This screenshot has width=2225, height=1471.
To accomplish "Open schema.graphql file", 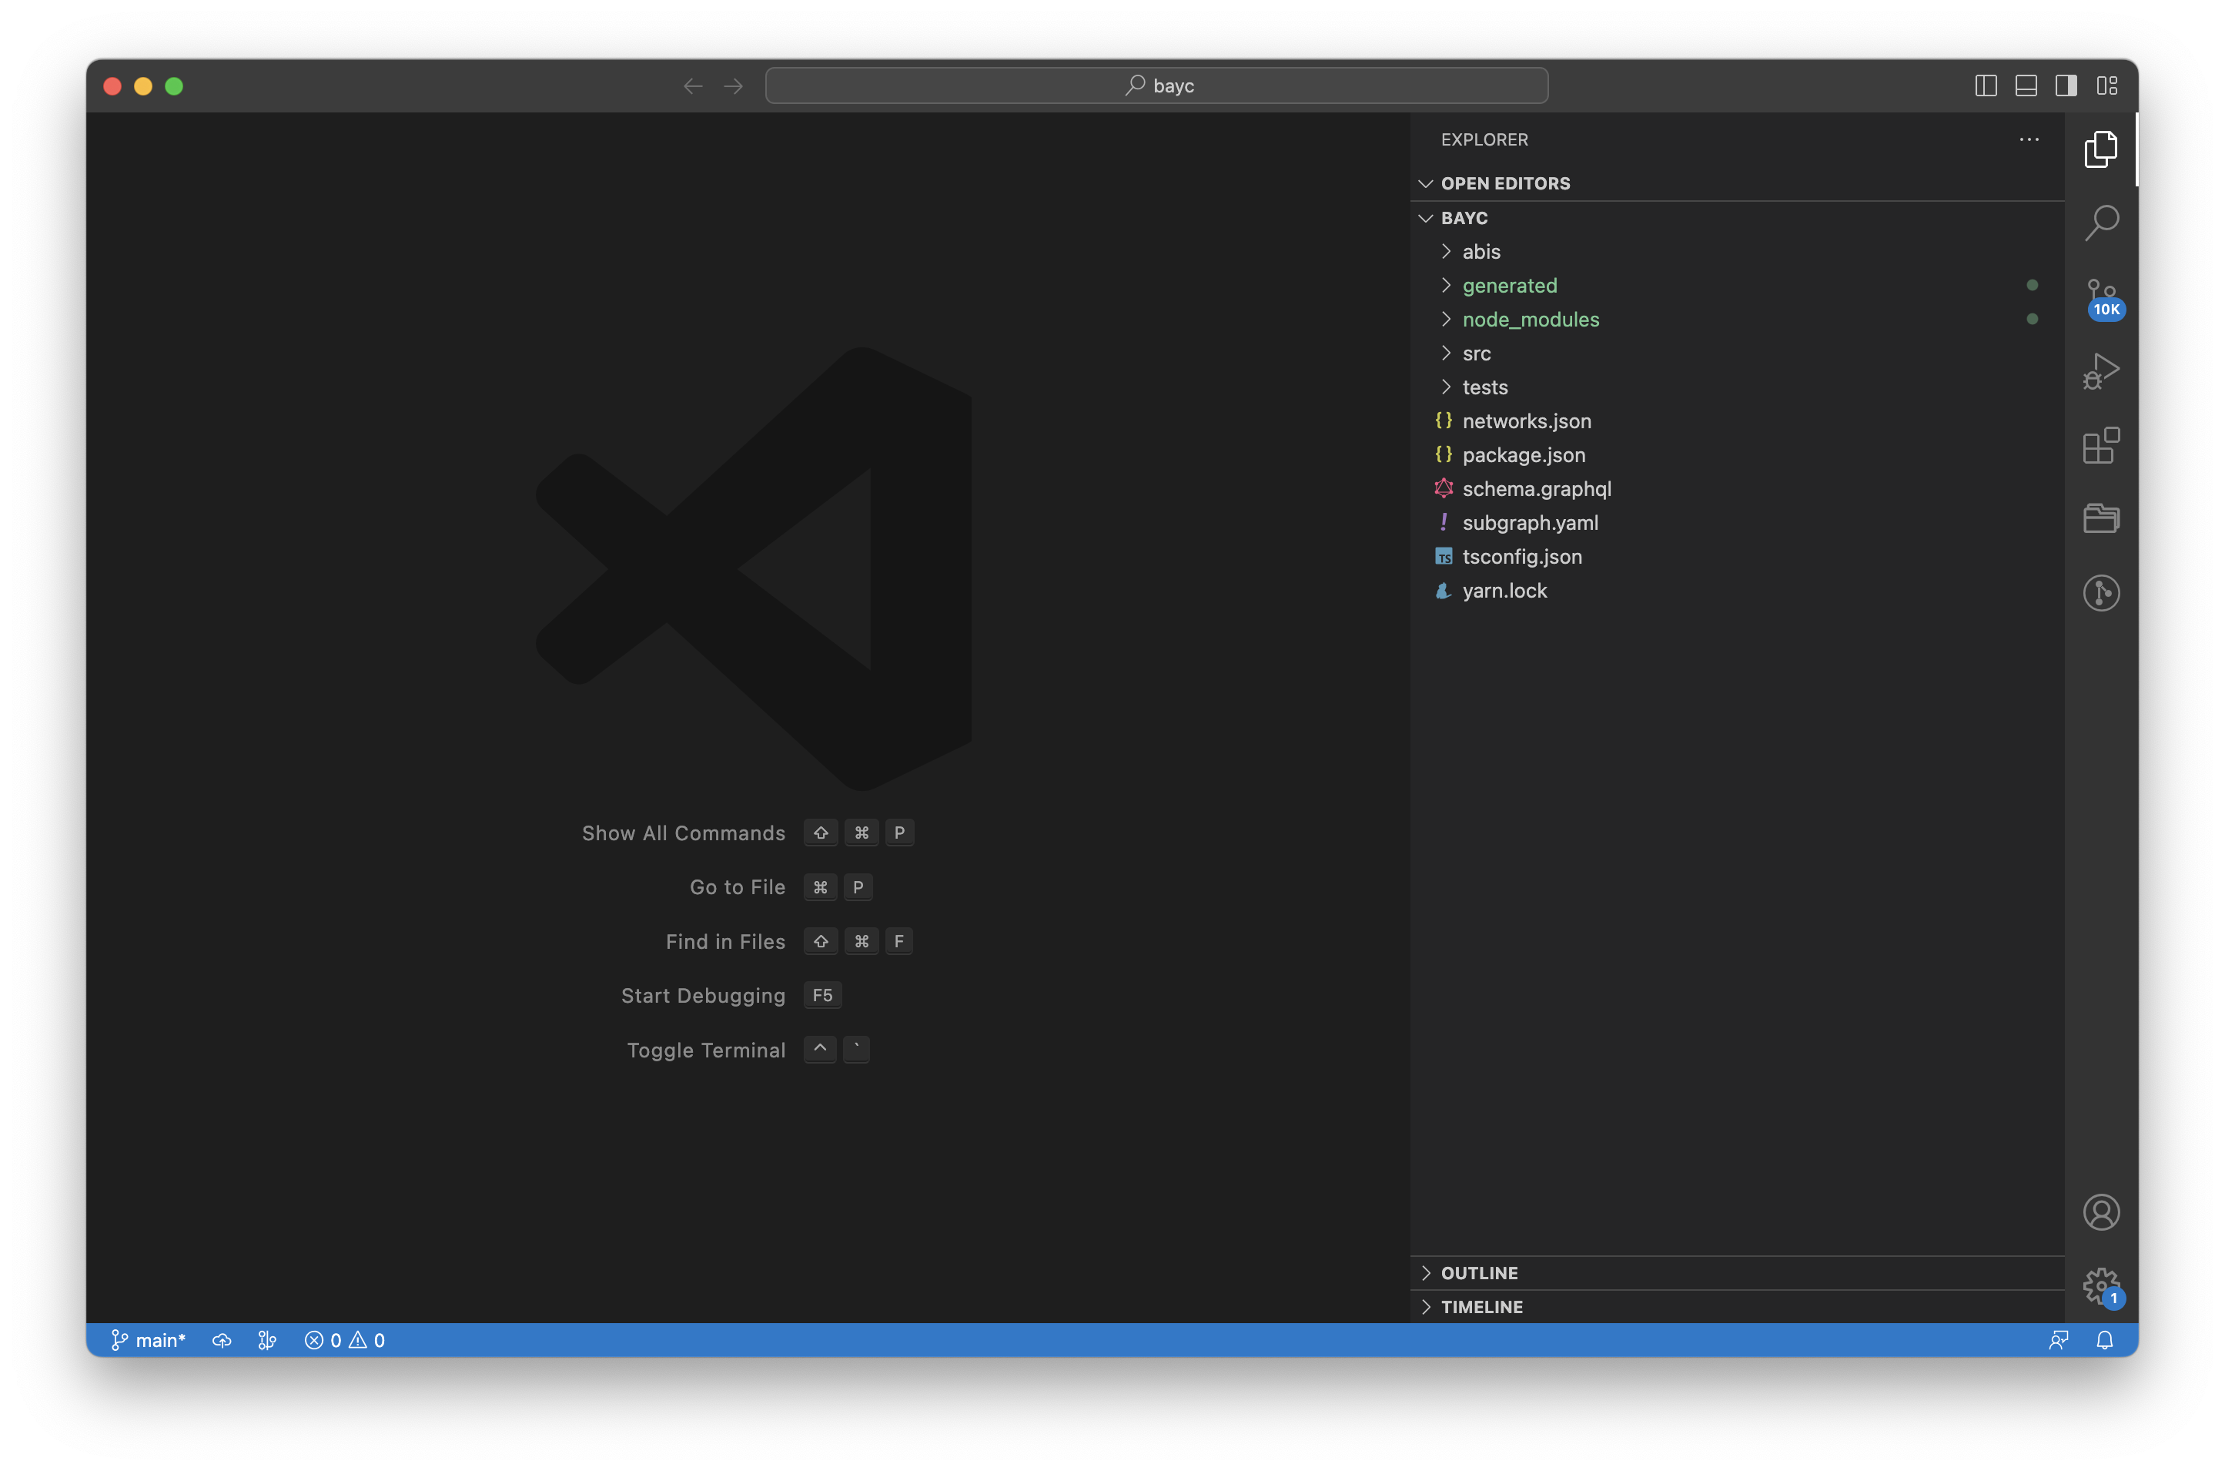I will click(x=1738, y=489).
